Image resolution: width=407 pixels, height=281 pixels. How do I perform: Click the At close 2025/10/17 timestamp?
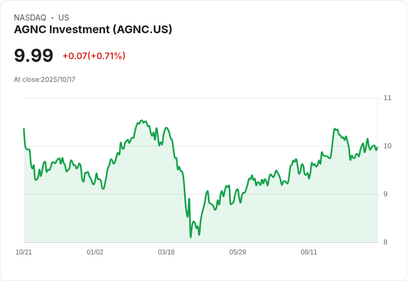[x=45, y=80]
